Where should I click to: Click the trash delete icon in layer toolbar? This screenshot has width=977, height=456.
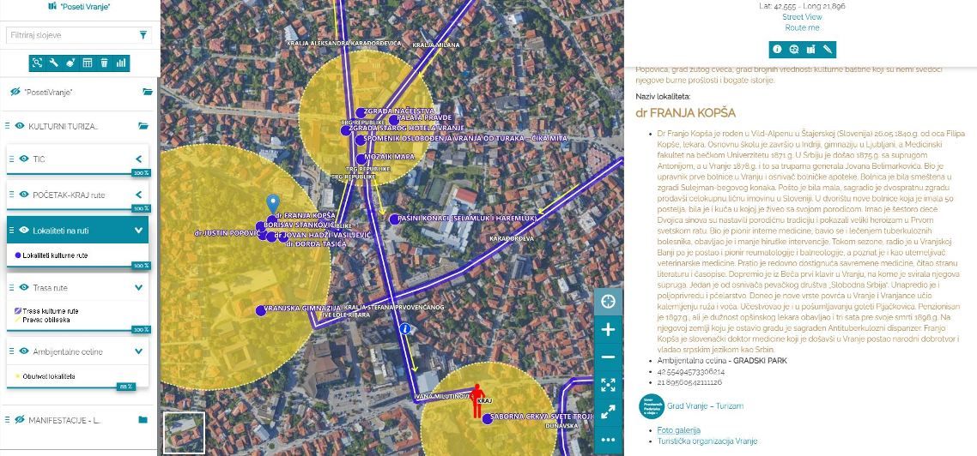pos(104,63)
